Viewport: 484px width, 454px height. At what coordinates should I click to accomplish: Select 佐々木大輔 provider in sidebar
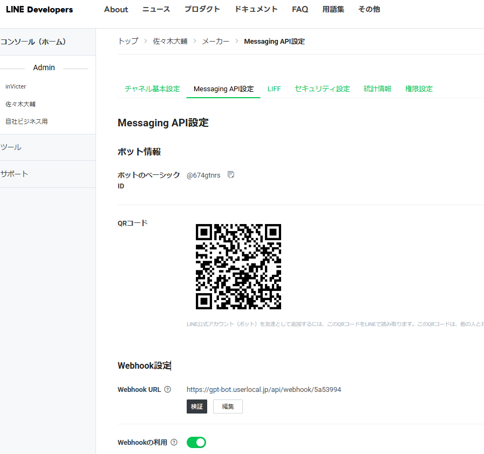21,104
